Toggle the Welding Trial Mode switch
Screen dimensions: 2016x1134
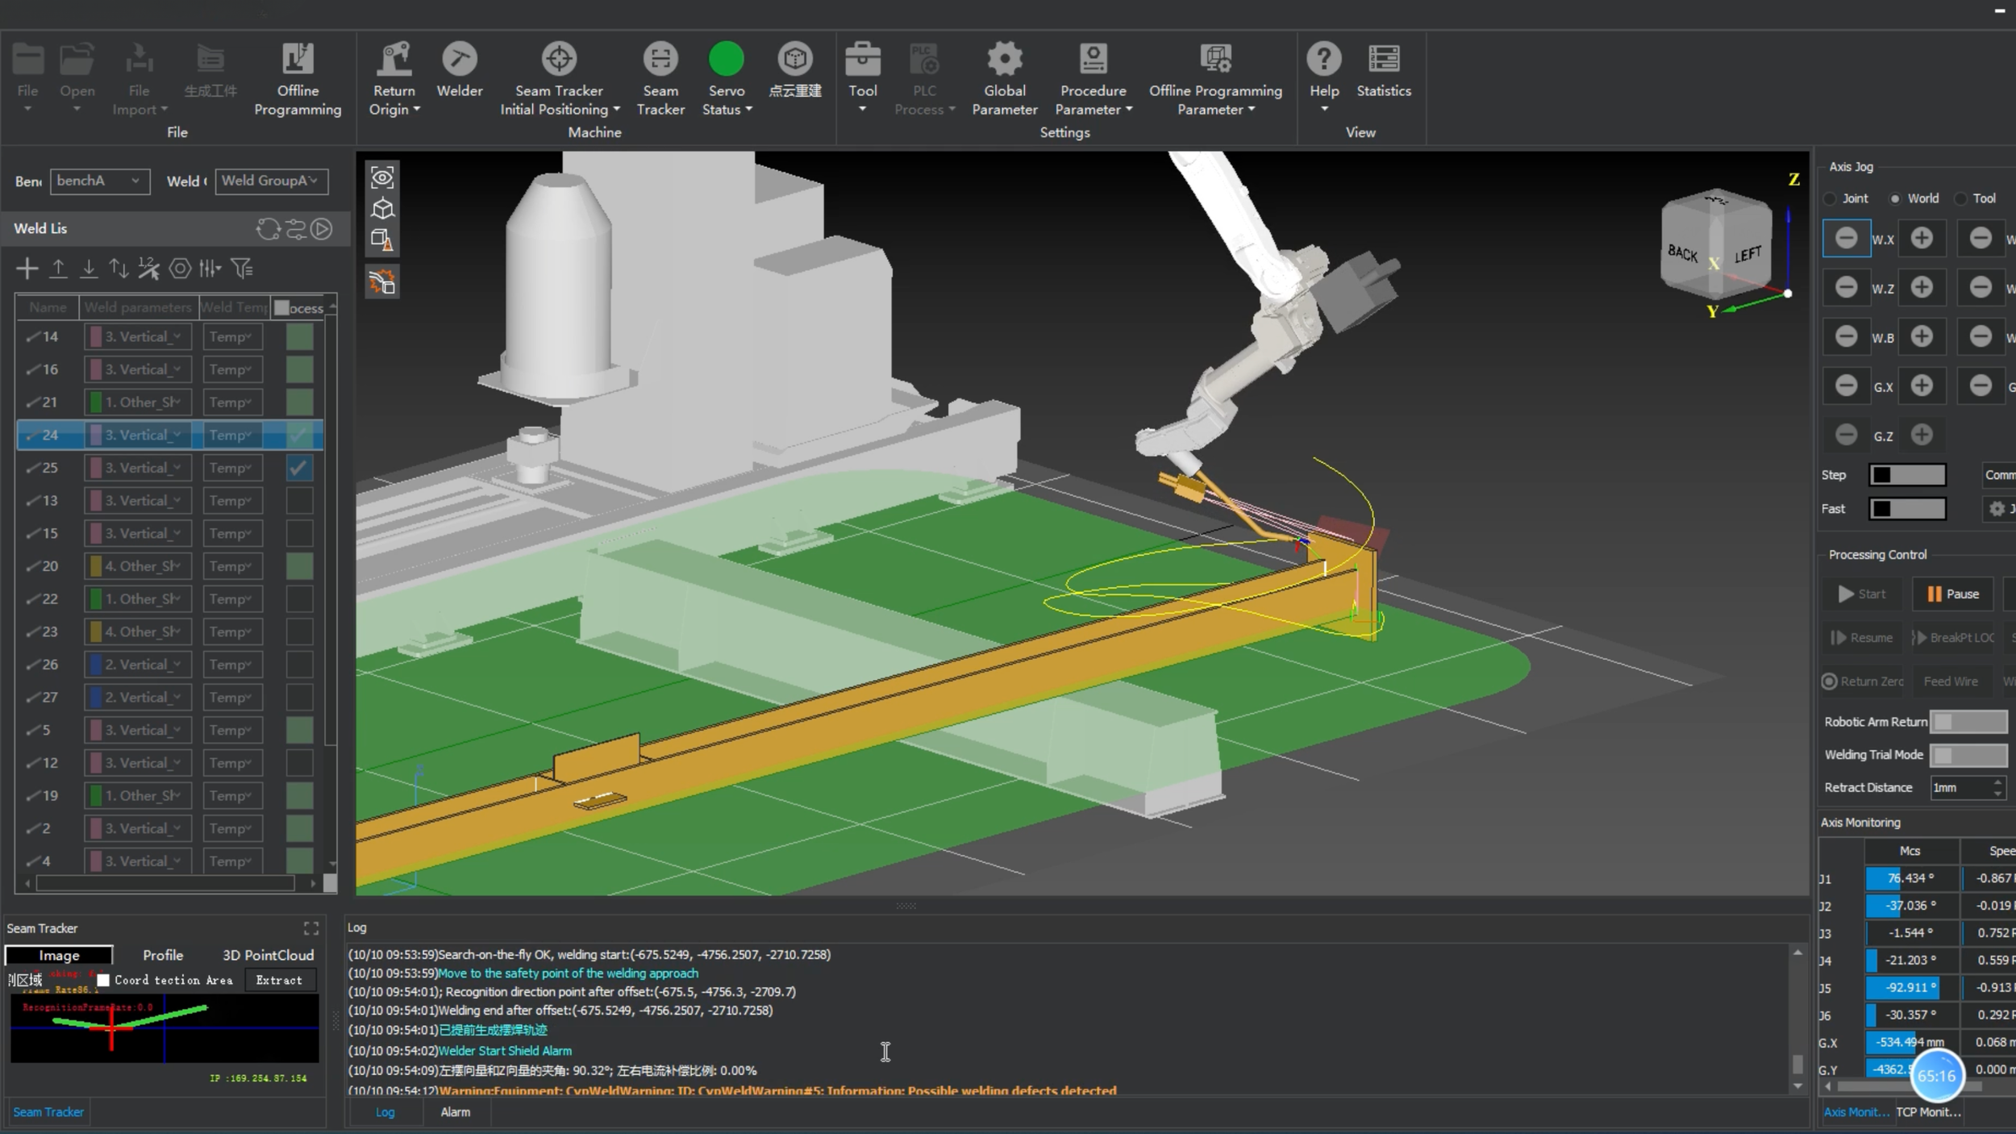pyautogui.click(x=1968, y=755)
